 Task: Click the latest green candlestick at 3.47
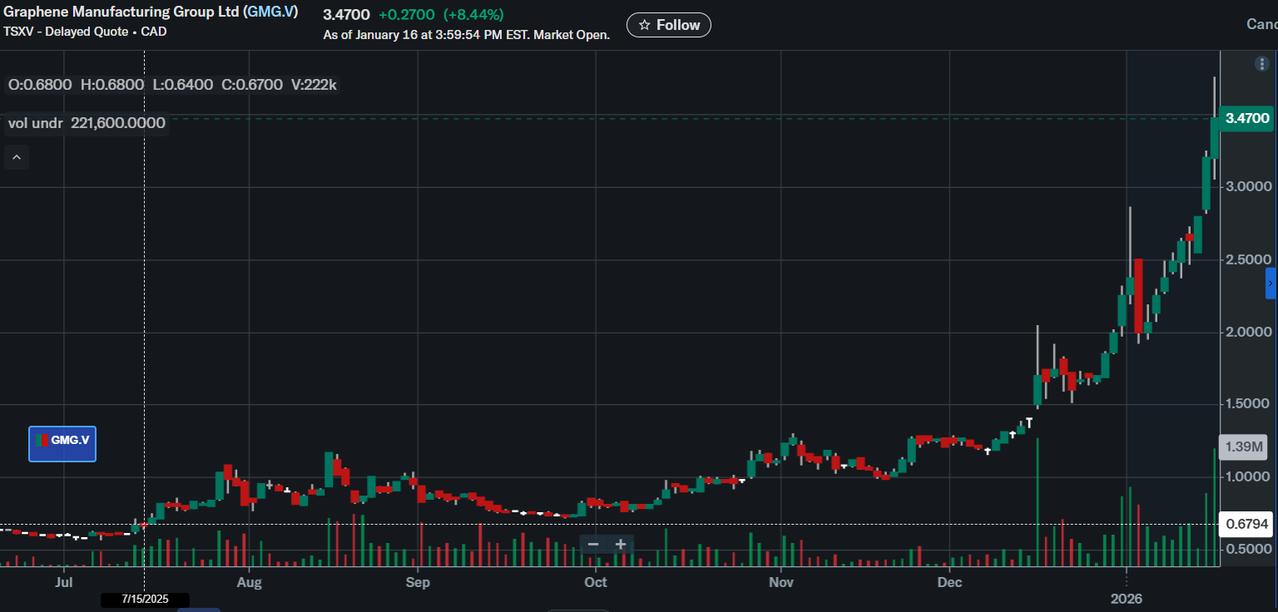point(1215,137)
